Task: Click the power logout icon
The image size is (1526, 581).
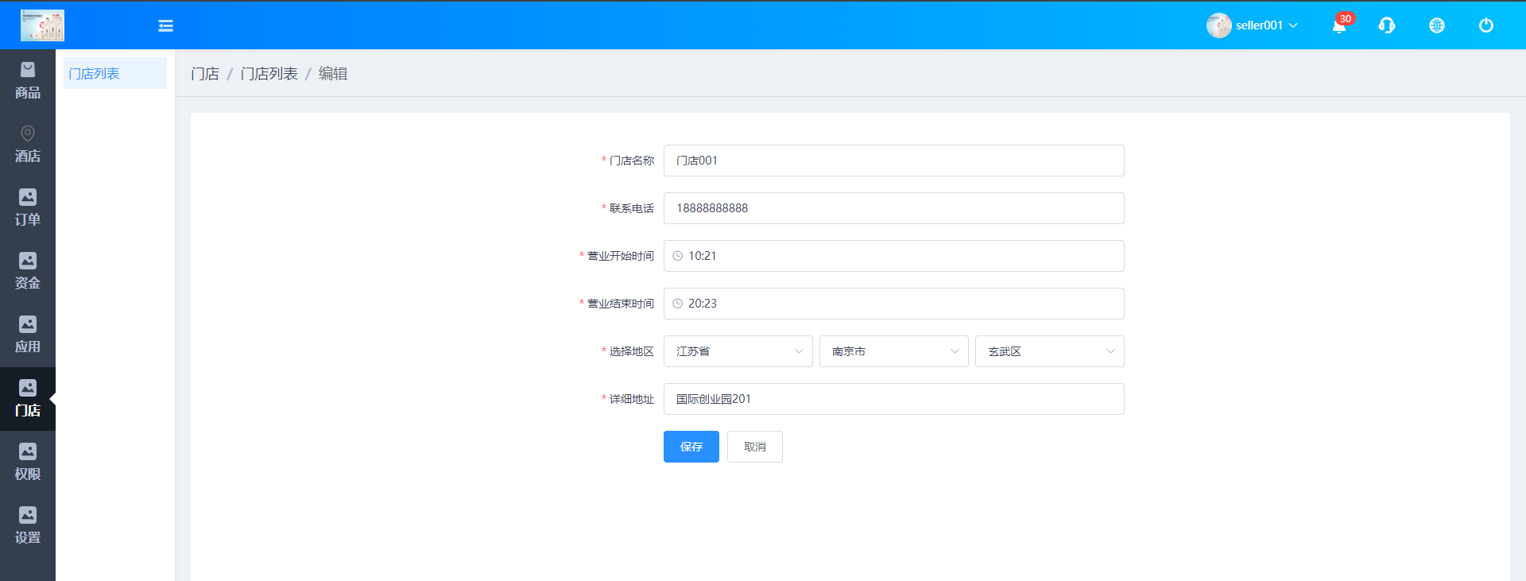Action: tap(1485, 26)
